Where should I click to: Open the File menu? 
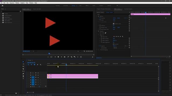point(1,3)
